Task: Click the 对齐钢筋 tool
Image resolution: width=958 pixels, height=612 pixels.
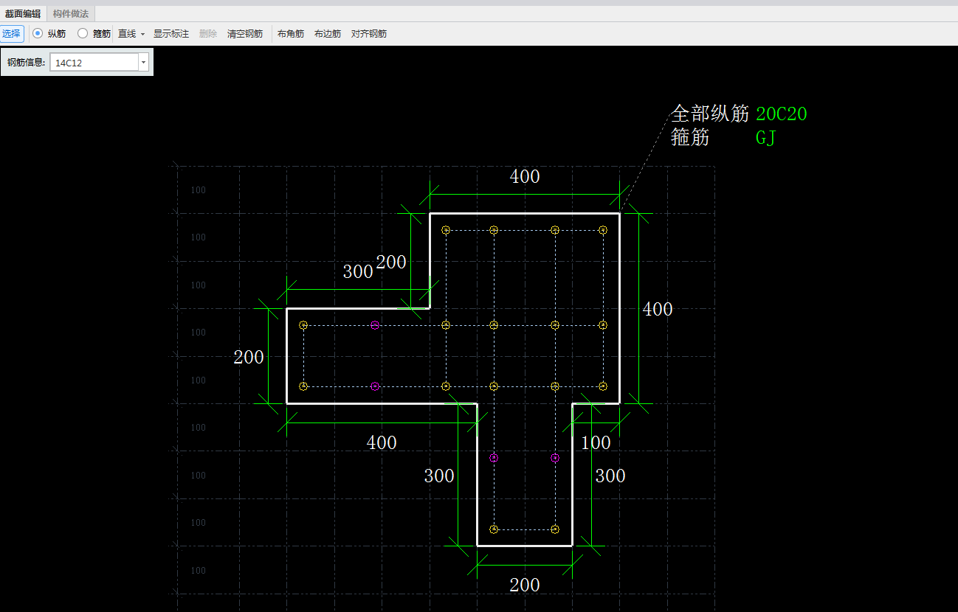Action: coord(369,34)
